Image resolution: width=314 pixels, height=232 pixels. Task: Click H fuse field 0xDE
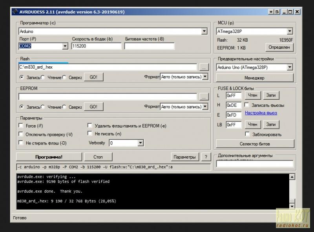[234, 105]
